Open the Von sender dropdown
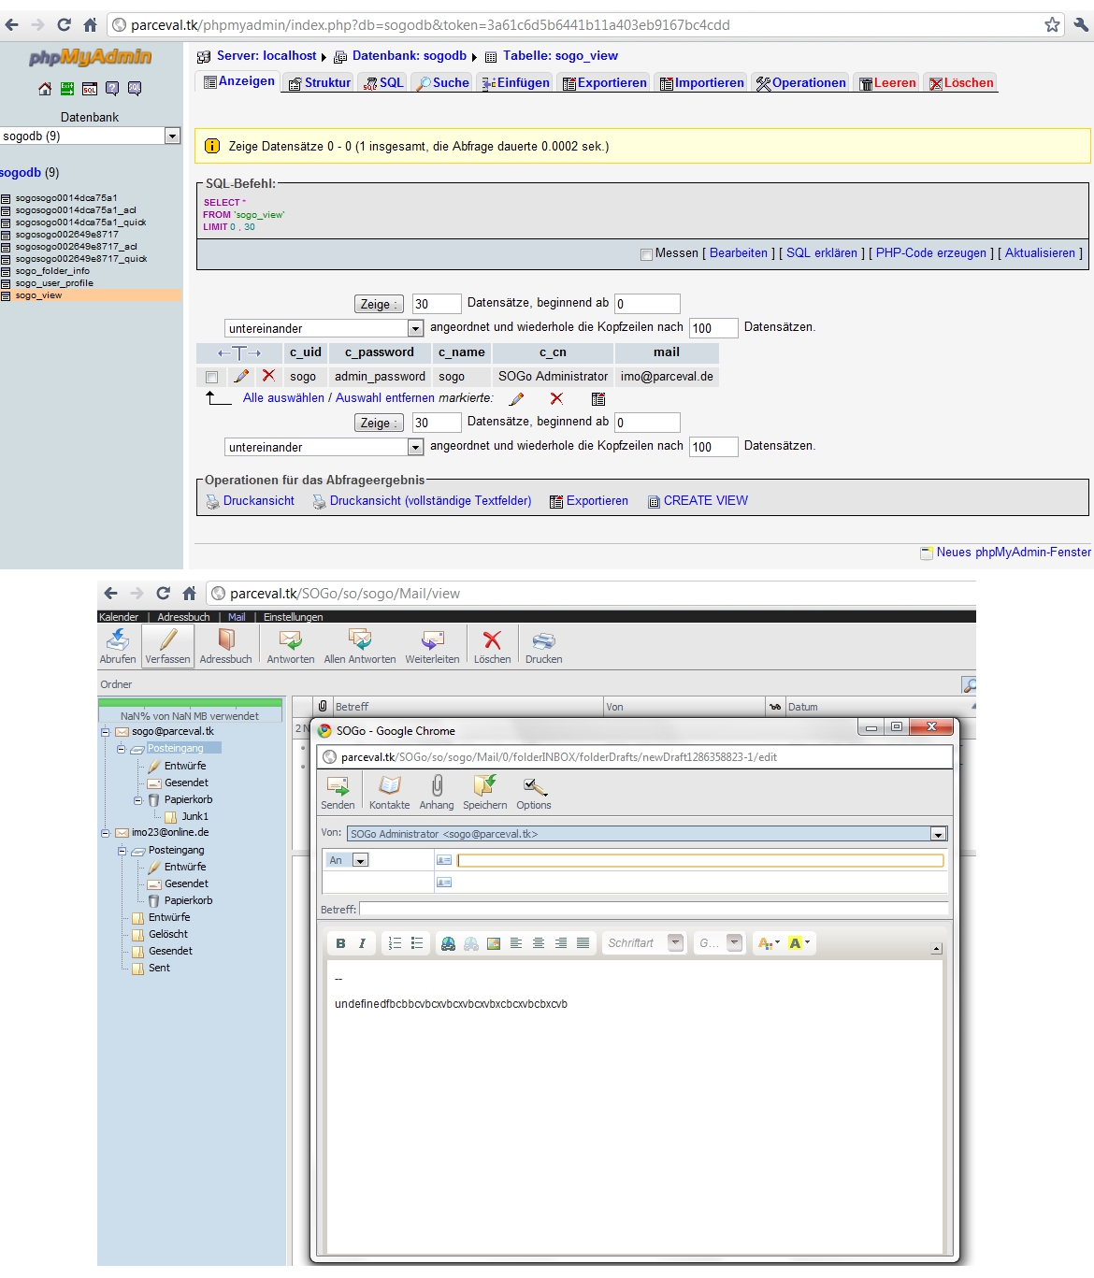The width and height of the screenshot is (1094, 1278). point(938,834)
